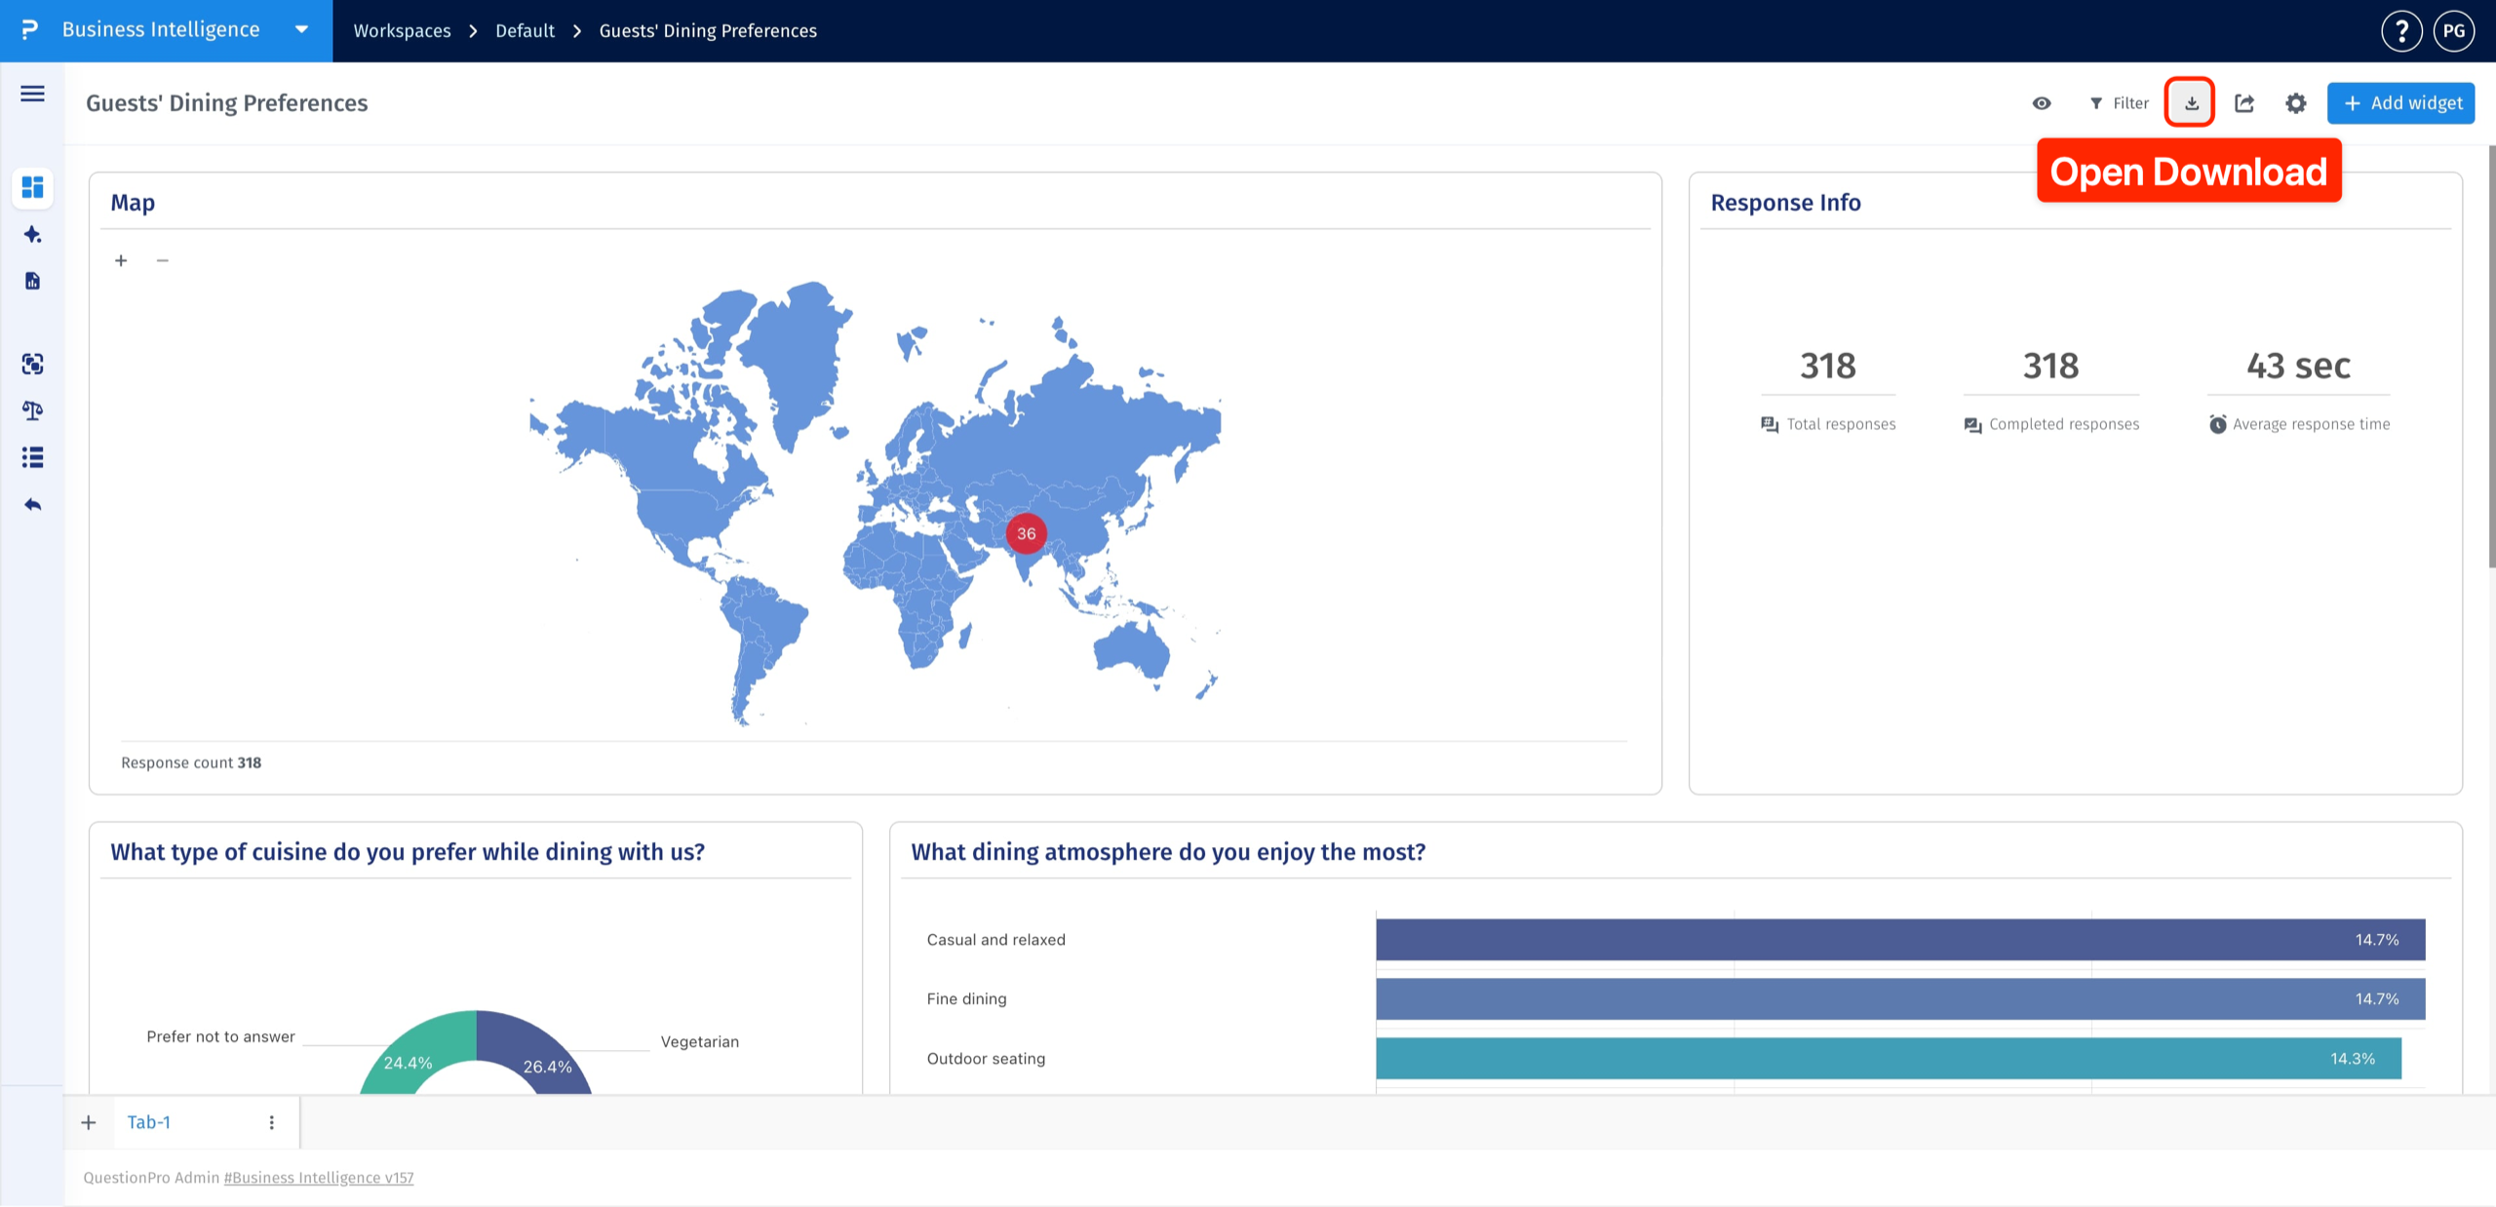Open the Business Intelligence v157 link
This screenshot has height=1207, width=2496.
pyautogui.click(x=319, y=1178)
